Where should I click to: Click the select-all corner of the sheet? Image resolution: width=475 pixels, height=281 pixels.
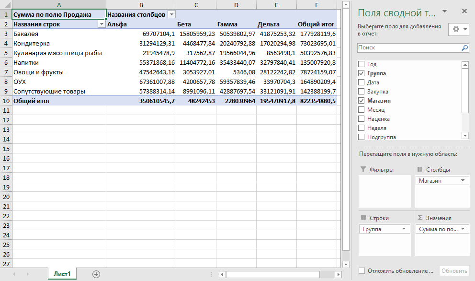click(6, 4)
